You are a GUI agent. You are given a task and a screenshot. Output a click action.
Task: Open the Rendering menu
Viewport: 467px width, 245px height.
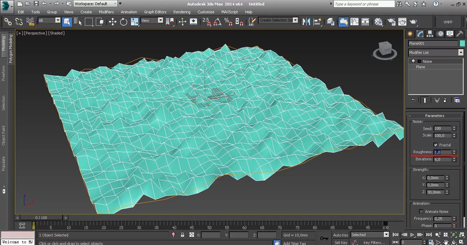[x=182, y=12]
